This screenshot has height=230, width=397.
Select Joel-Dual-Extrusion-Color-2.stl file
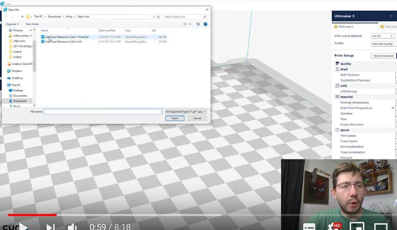[63, 42]
